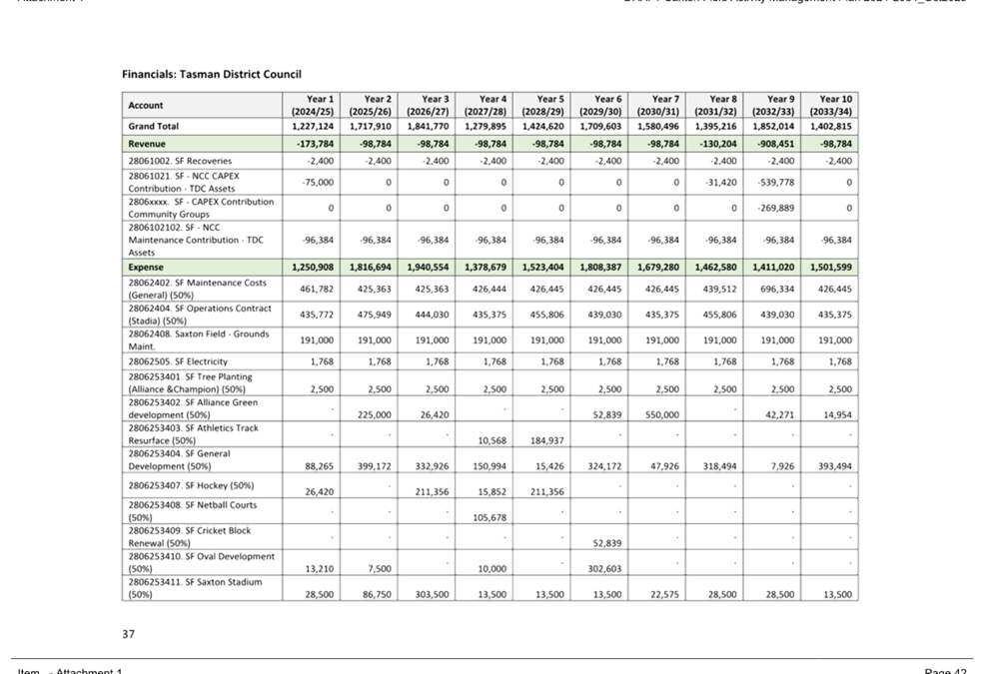983x674 pixels.
Task: Click Grand Total value 1,279,895
Action: point(486,126)
